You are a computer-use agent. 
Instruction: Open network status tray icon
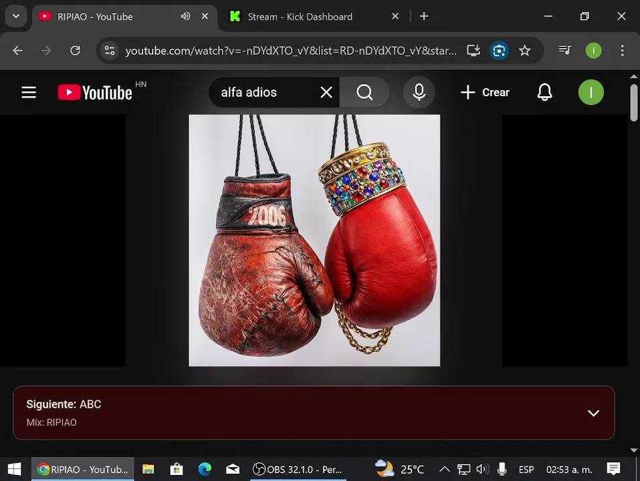[x=463, y=470]
